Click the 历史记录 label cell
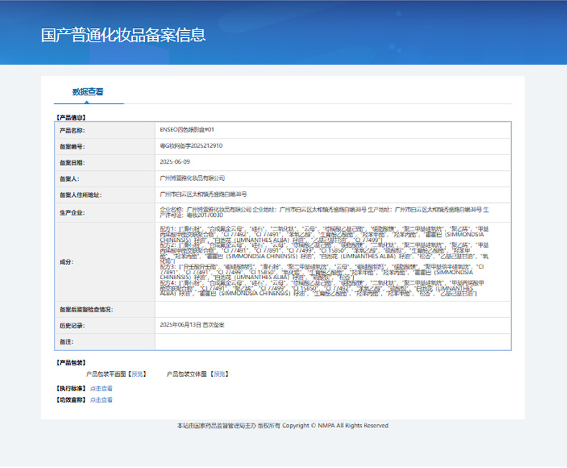This screenshot has height=468, width=567. tap(105, 325)
